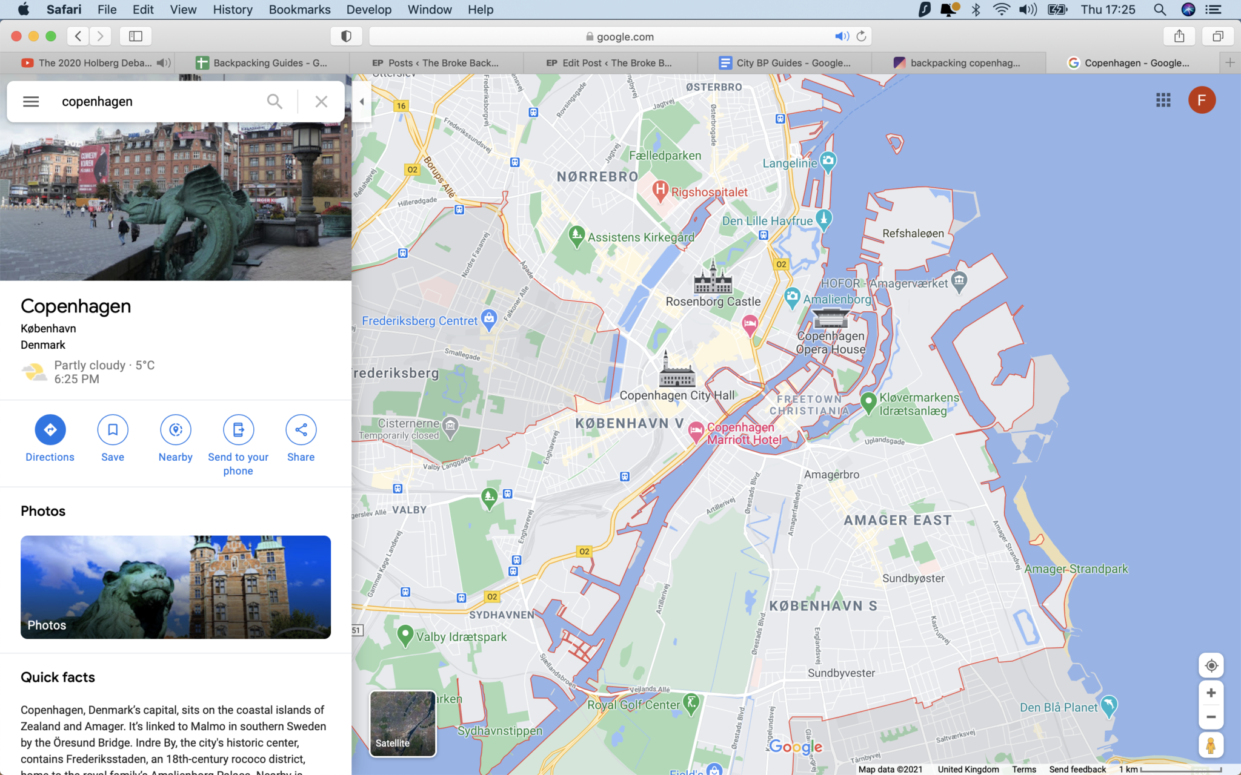The image size is (1241, 775).
Task: Go forward in Safari
Action: coord(101,36)
